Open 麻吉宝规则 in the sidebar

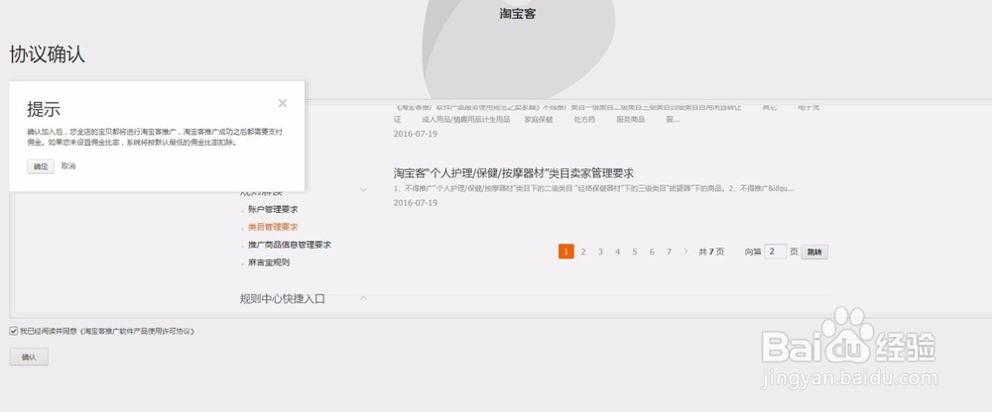(x=269, y=262)
